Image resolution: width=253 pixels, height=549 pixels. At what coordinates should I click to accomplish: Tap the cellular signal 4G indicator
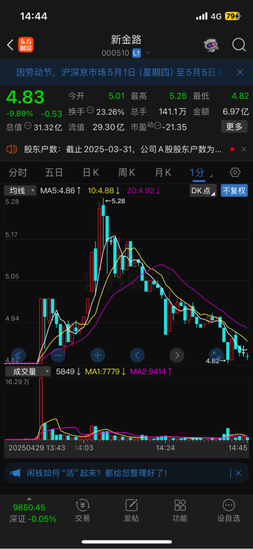pyautogui.click(x=209, y=16)
